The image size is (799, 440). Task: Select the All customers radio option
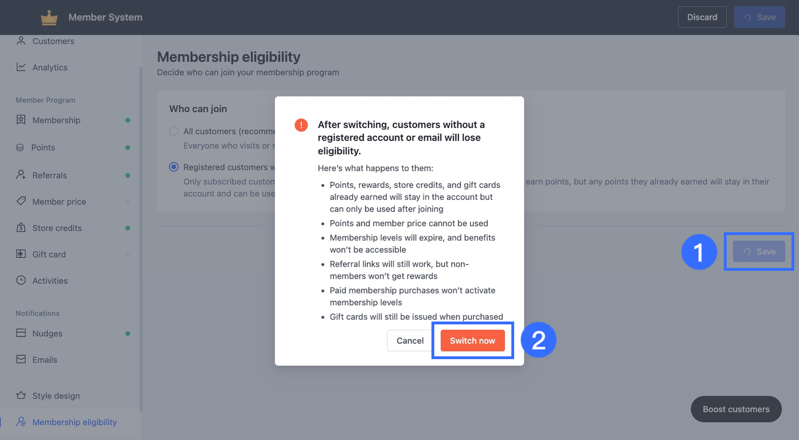pyautogui.click(x=174, y=131)
